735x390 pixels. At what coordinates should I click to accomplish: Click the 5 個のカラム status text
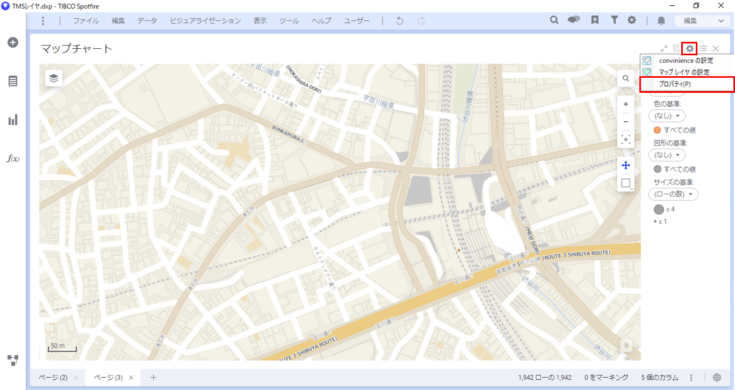click(x=660, y=378)
